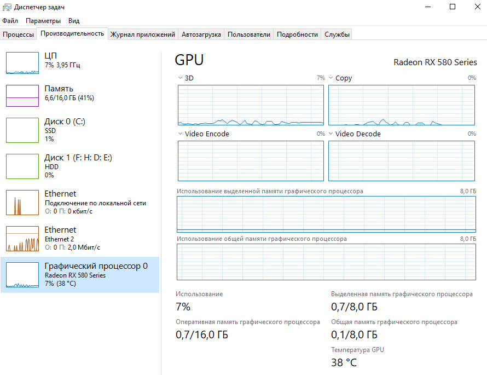487x375 pixels.
Task: Expand the Copy engine graph dropdown
Action: [331, 78]
